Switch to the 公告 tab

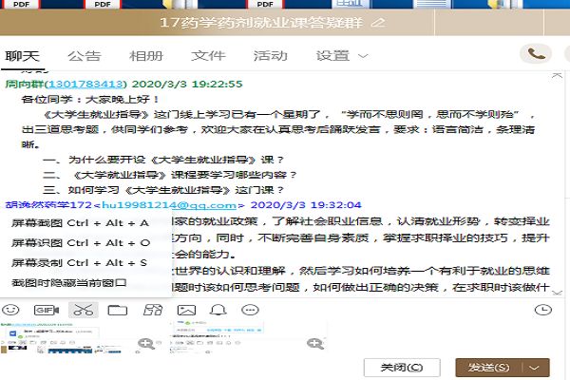(85, 56)
